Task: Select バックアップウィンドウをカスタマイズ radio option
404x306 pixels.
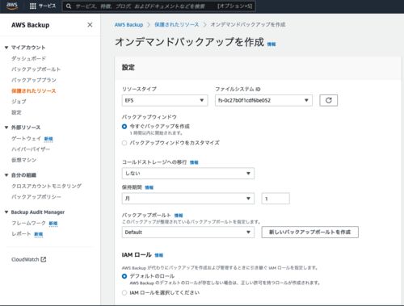Action: [124, 143]
